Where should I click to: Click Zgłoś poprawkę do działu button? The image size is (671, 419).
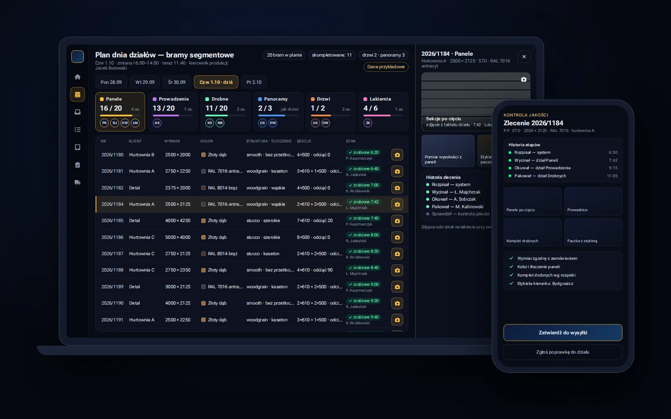click(563, 352)
